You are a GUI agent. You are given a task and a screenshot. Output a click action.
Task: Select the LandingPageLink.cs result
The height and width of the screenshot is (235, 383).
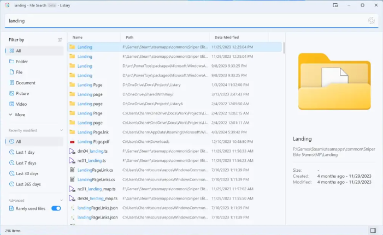point(175,170)
